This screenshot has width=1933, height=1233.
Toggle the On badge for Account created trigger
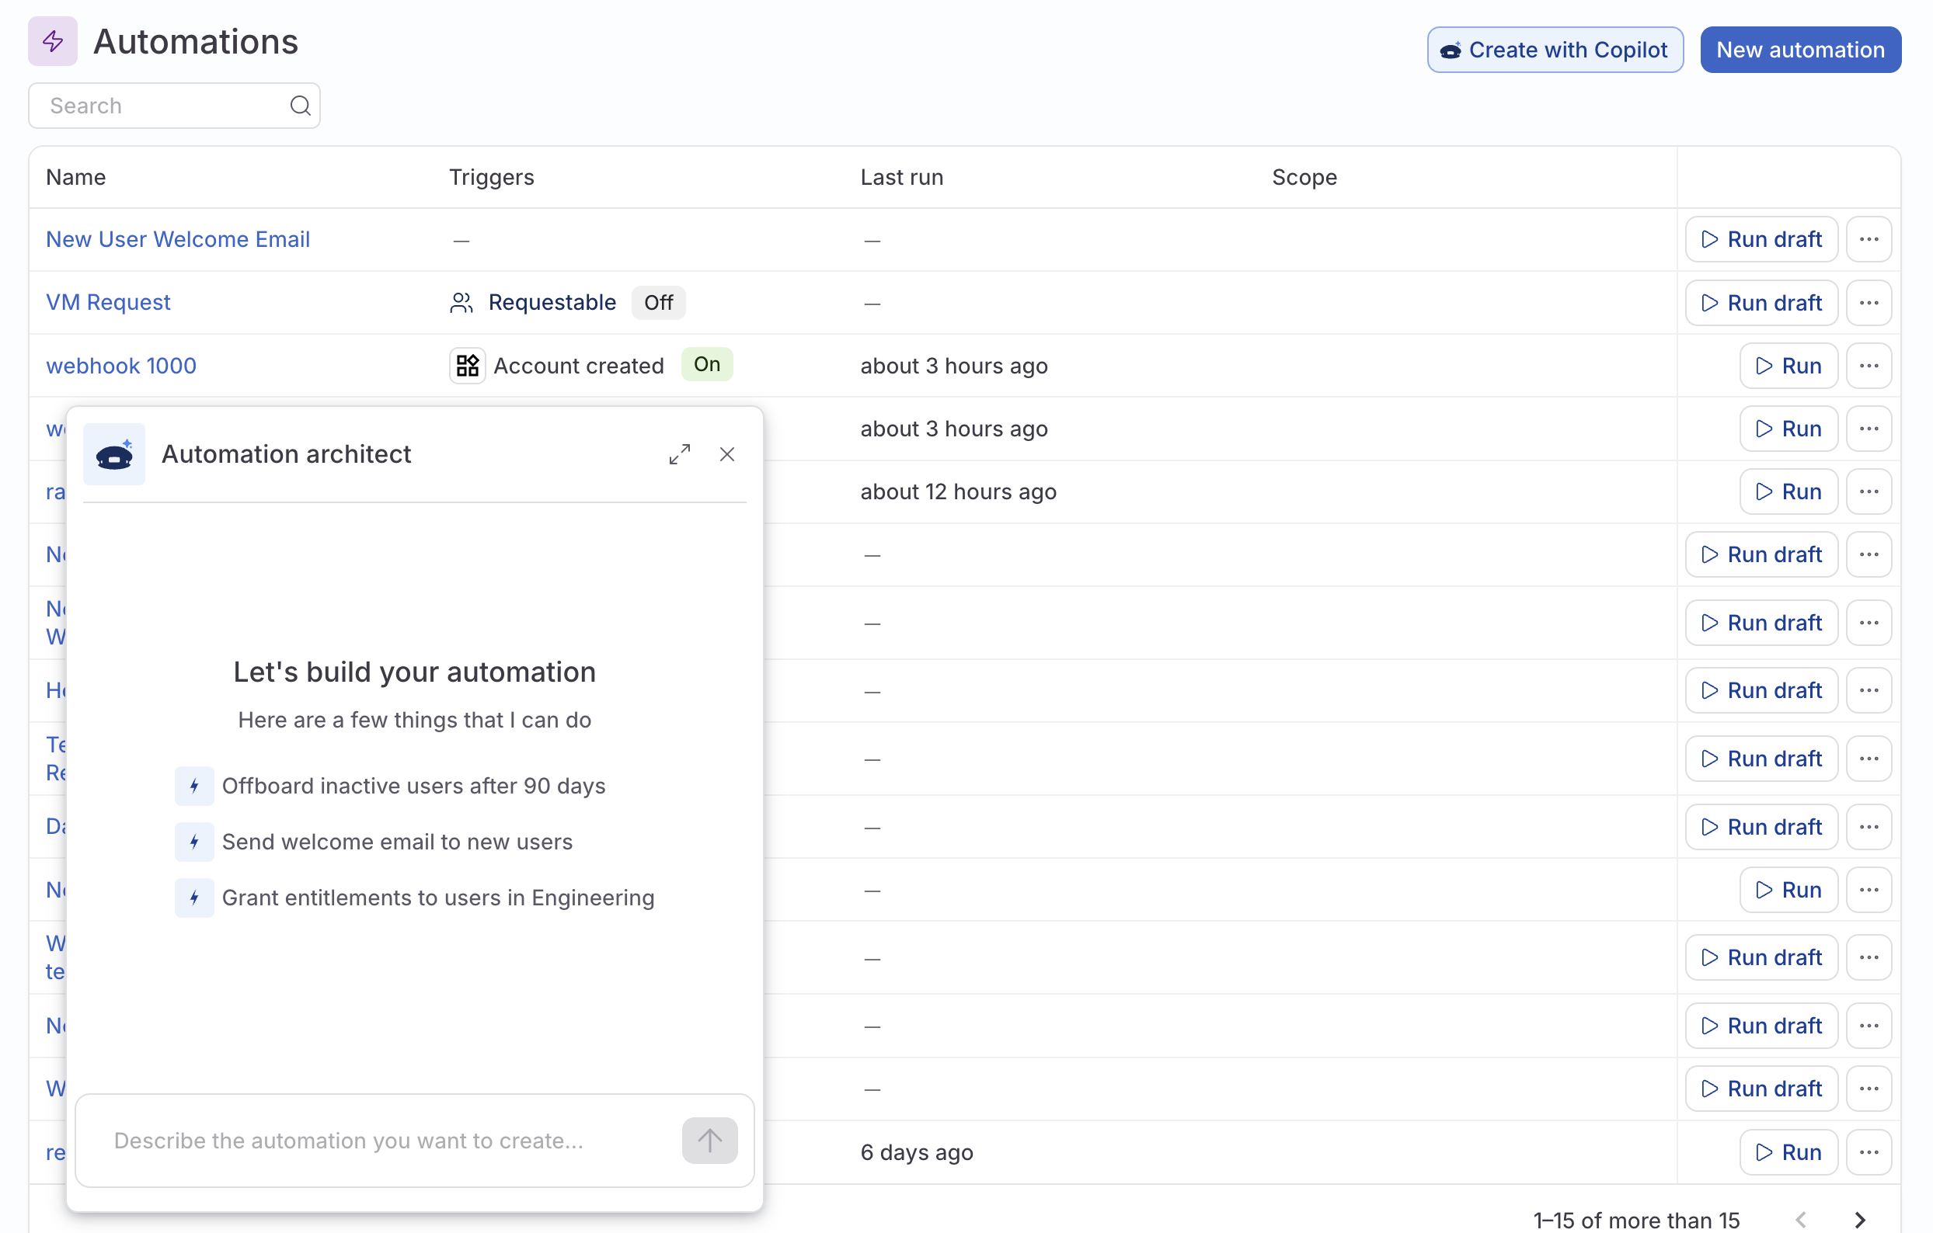click(x=706, y=364)
